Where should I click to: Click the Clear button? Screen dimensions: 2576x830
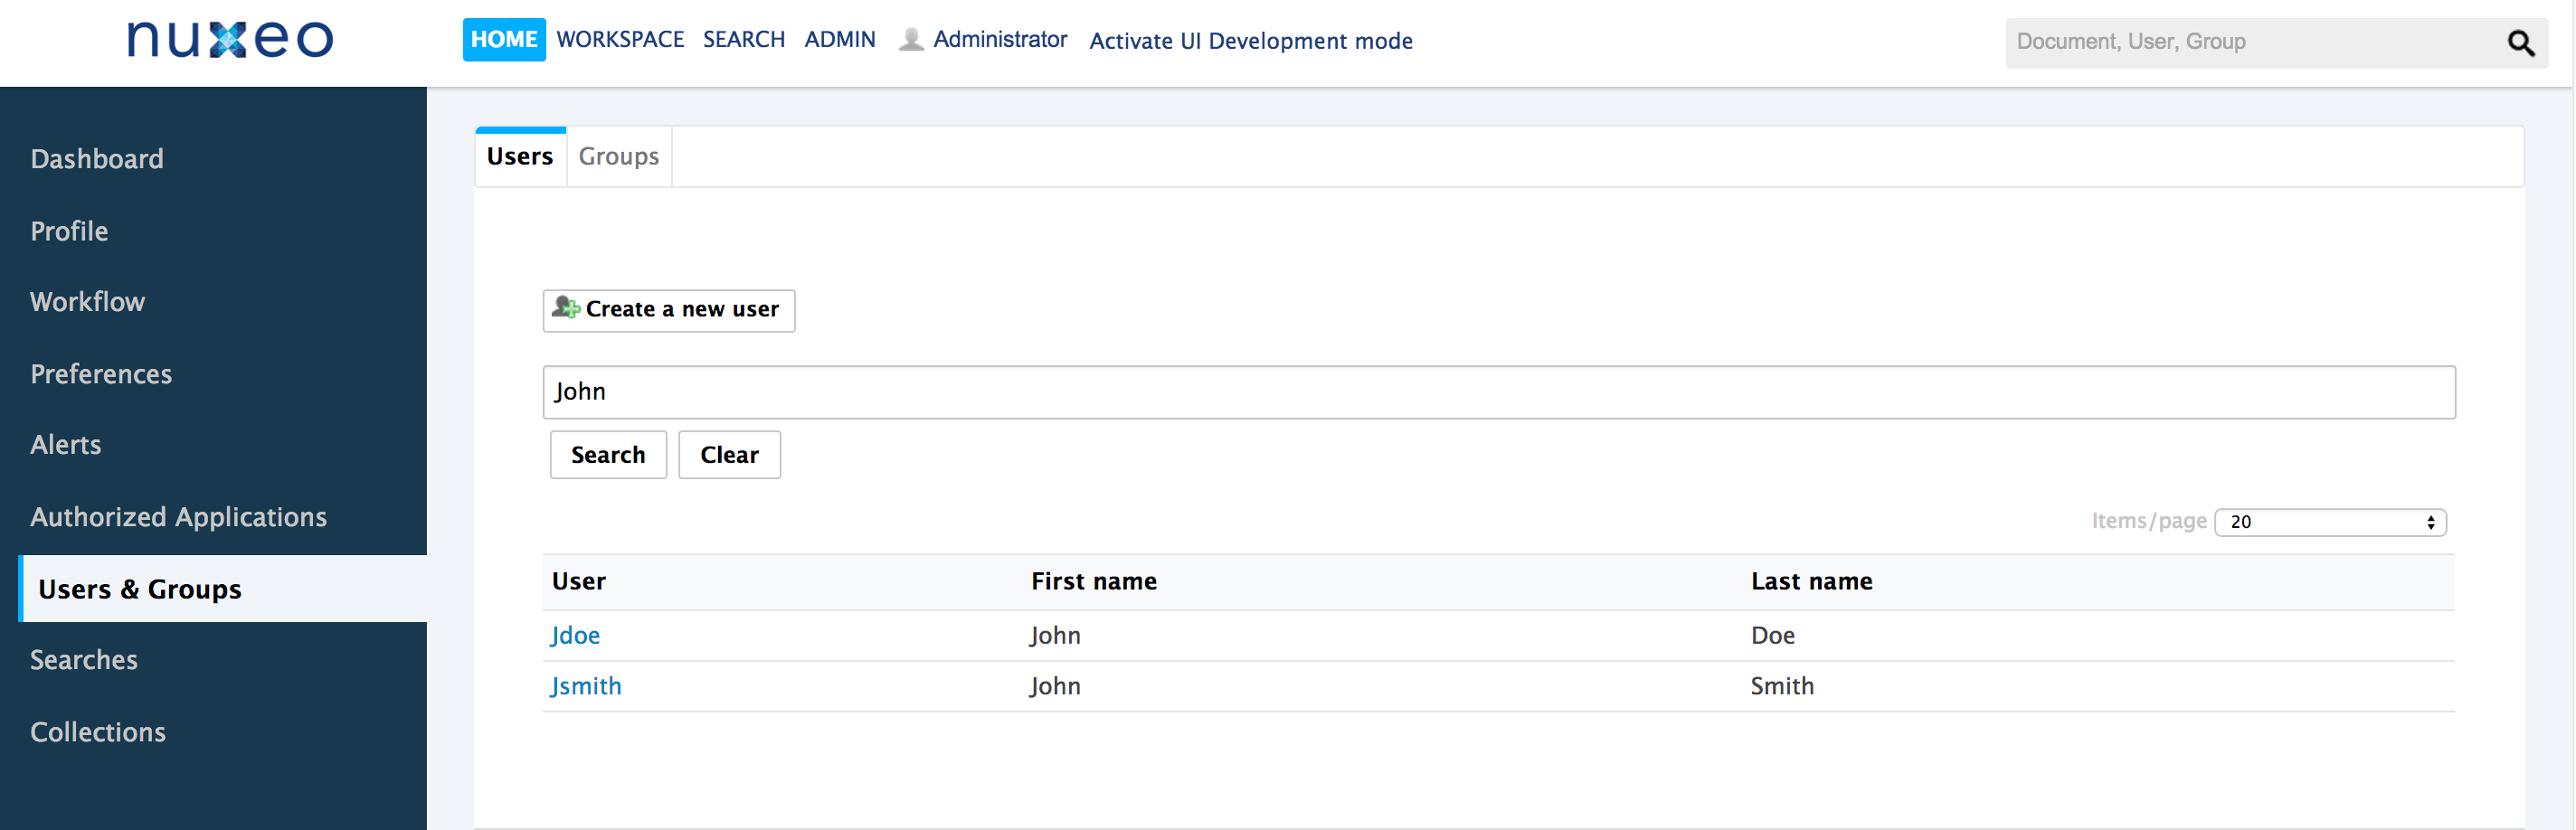pyautogui.click(x=729, y=455)
